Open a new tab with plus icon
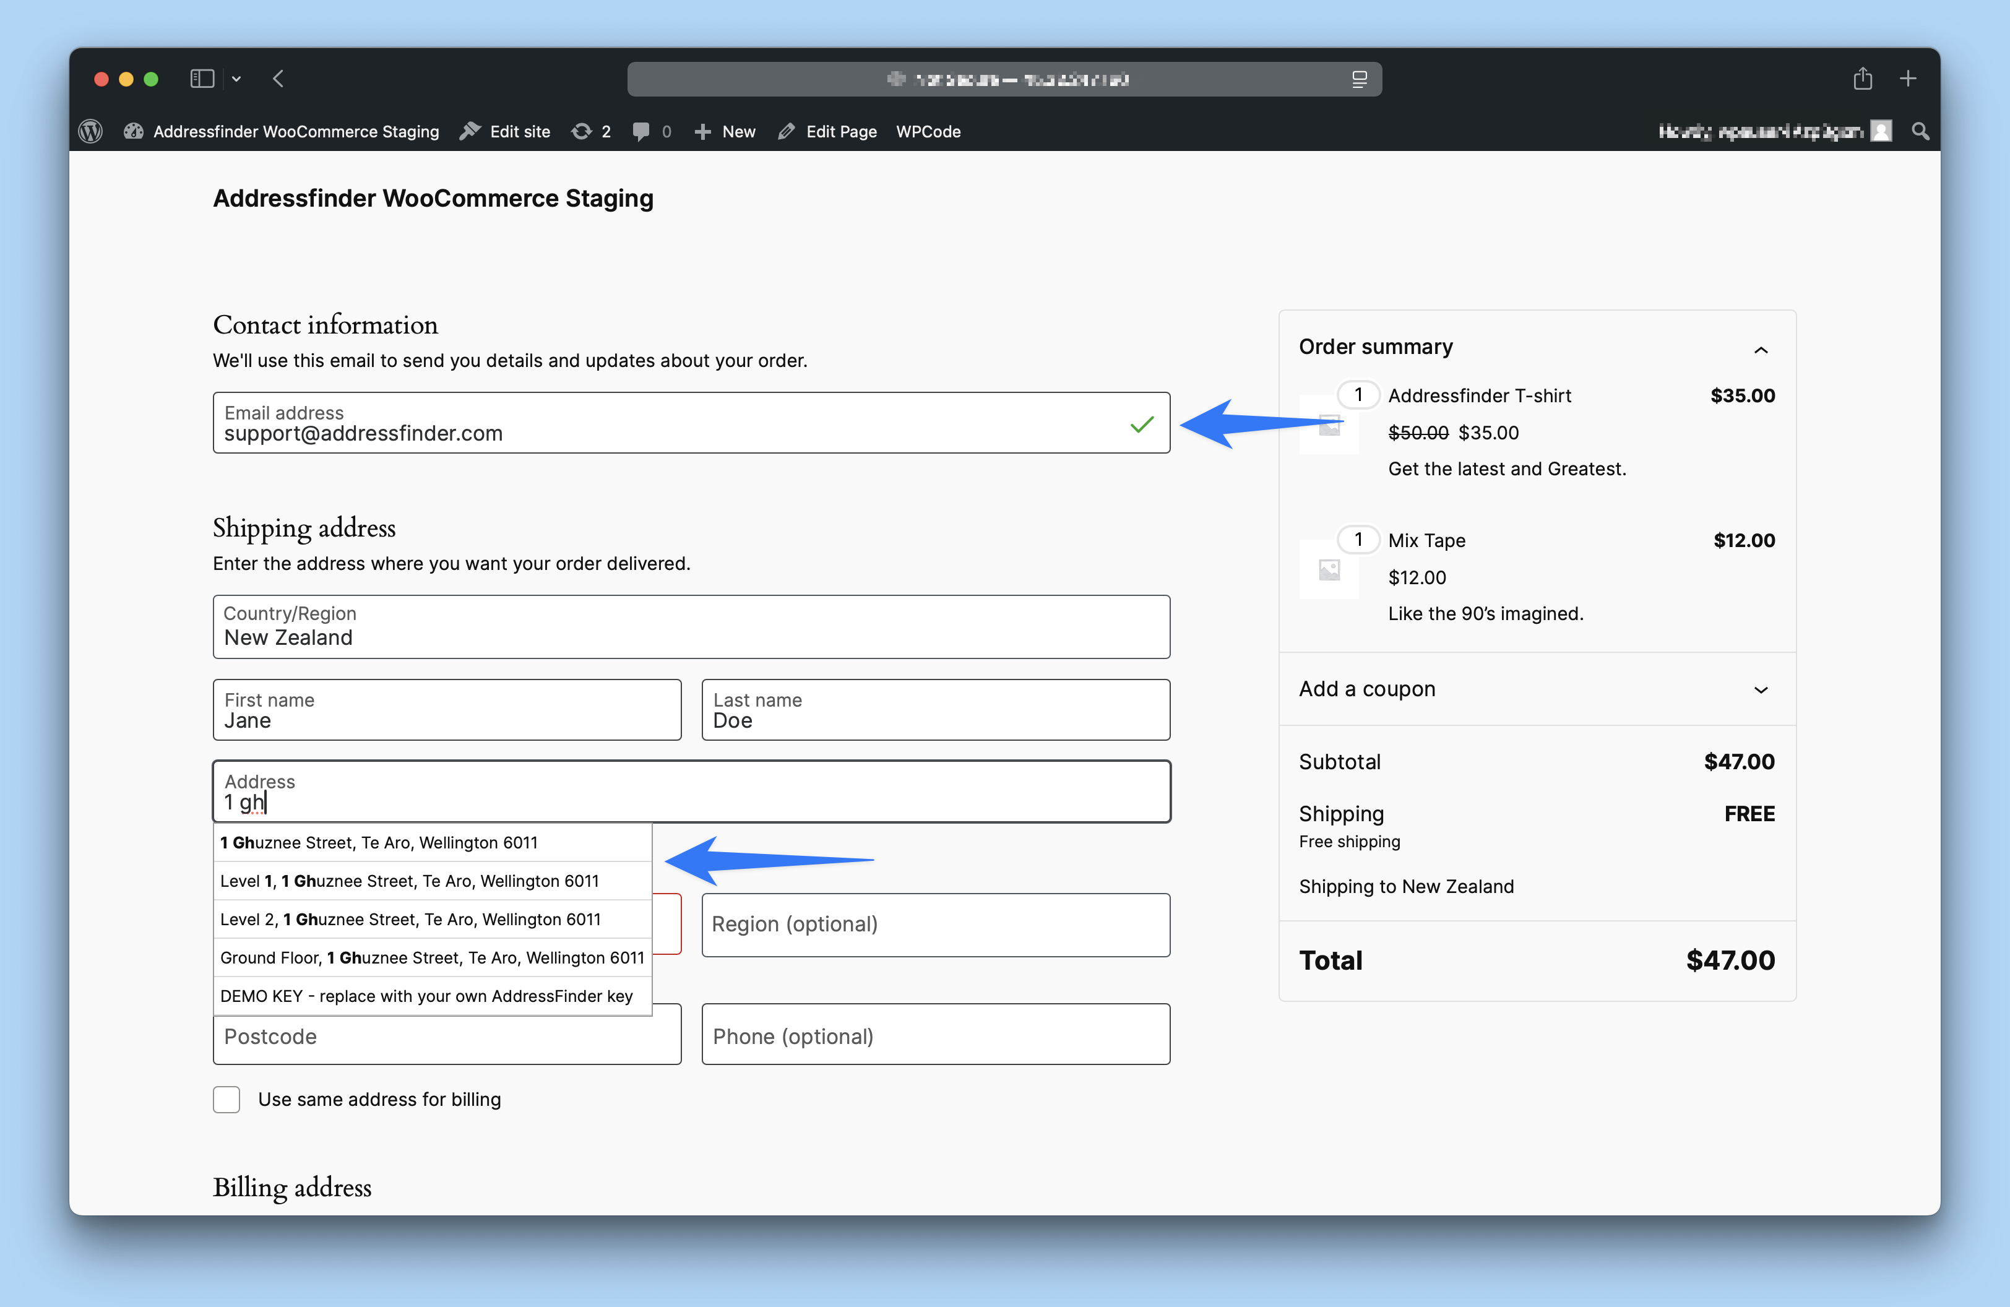 (1908, 79)
